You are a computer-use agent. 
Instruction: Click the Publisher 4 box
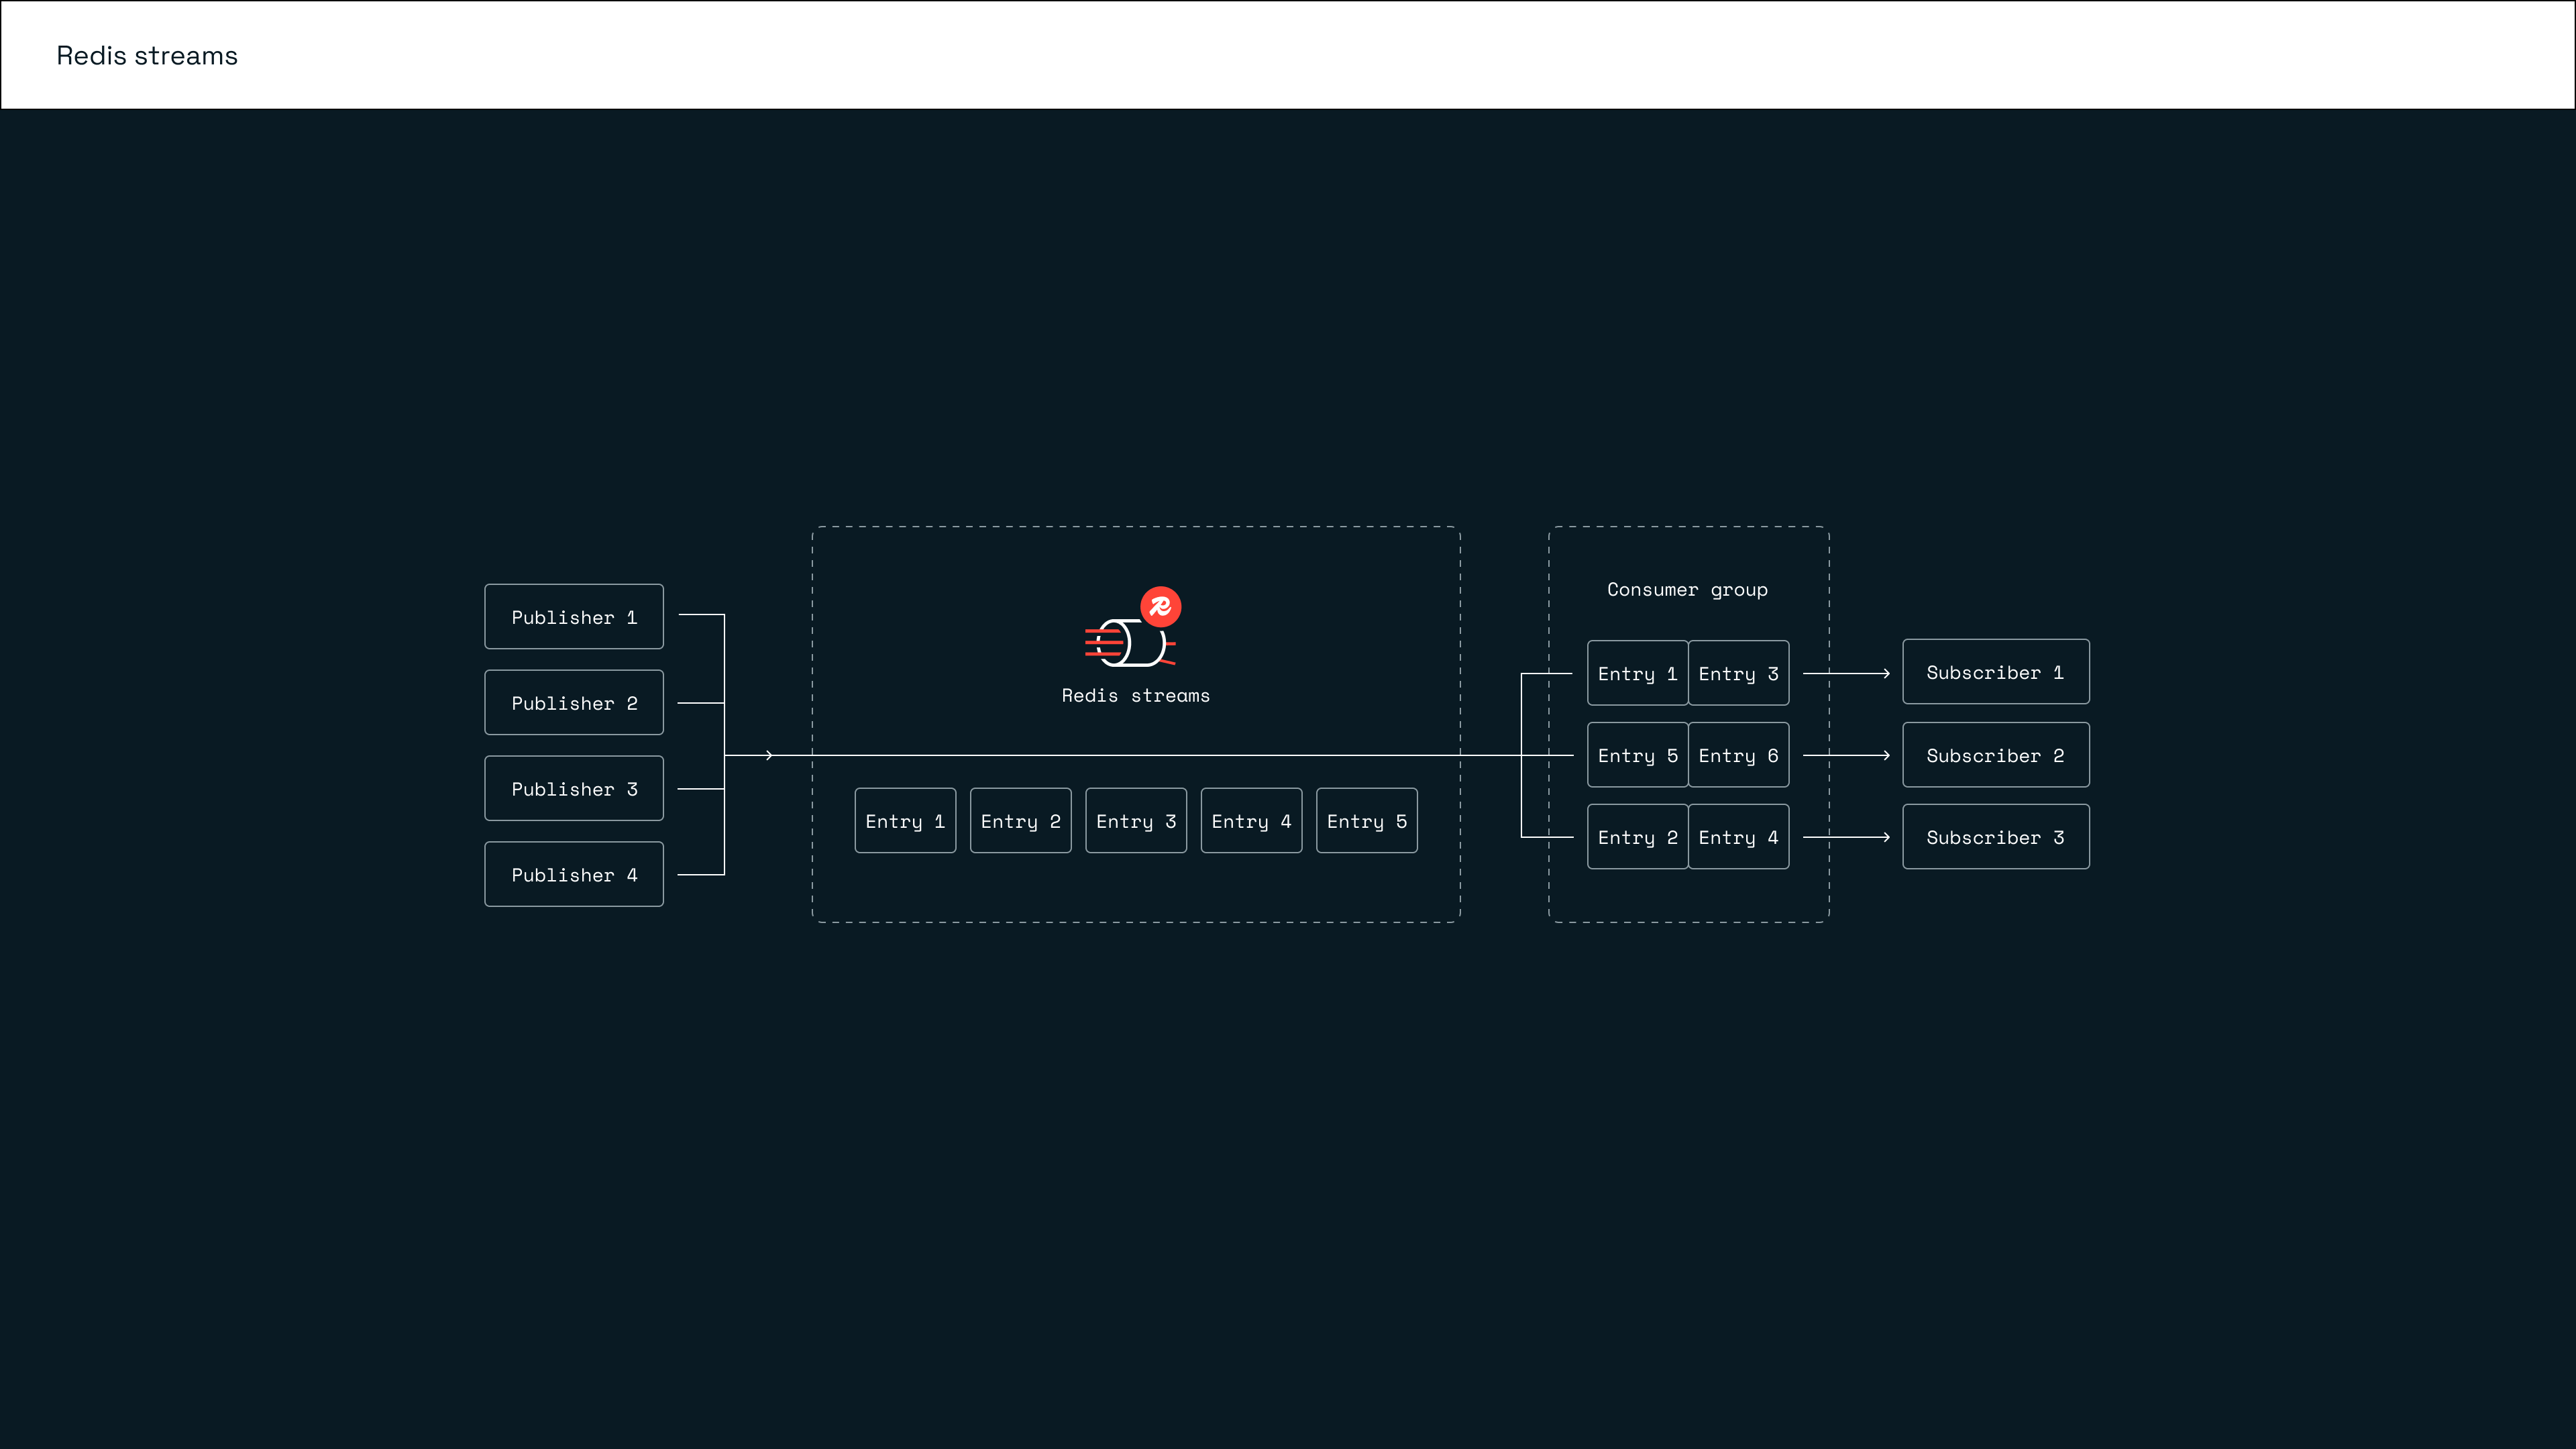[x=574, y=875]
